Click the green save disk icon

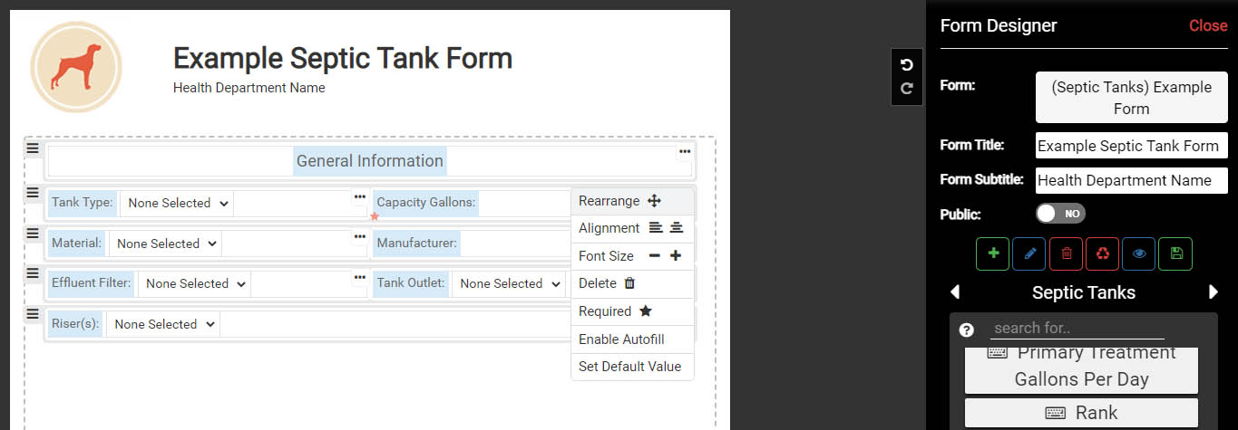[x=1176, y=253]
